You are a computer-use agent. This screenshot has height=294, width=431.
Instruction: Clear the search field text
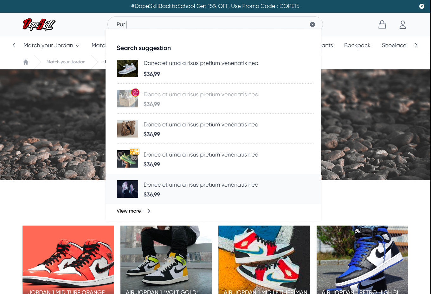click(312, 24)
